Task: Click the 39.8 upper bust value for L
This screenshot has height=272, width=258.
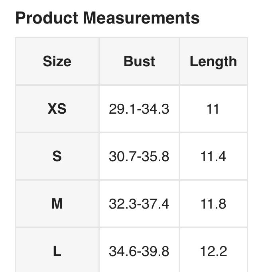Action: (156, 251)
